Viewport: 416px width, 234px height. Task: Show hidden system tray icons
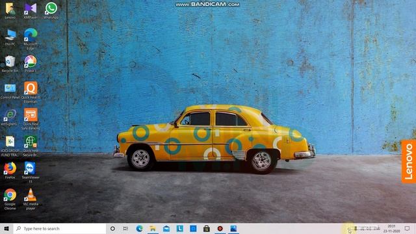point(348,228)
